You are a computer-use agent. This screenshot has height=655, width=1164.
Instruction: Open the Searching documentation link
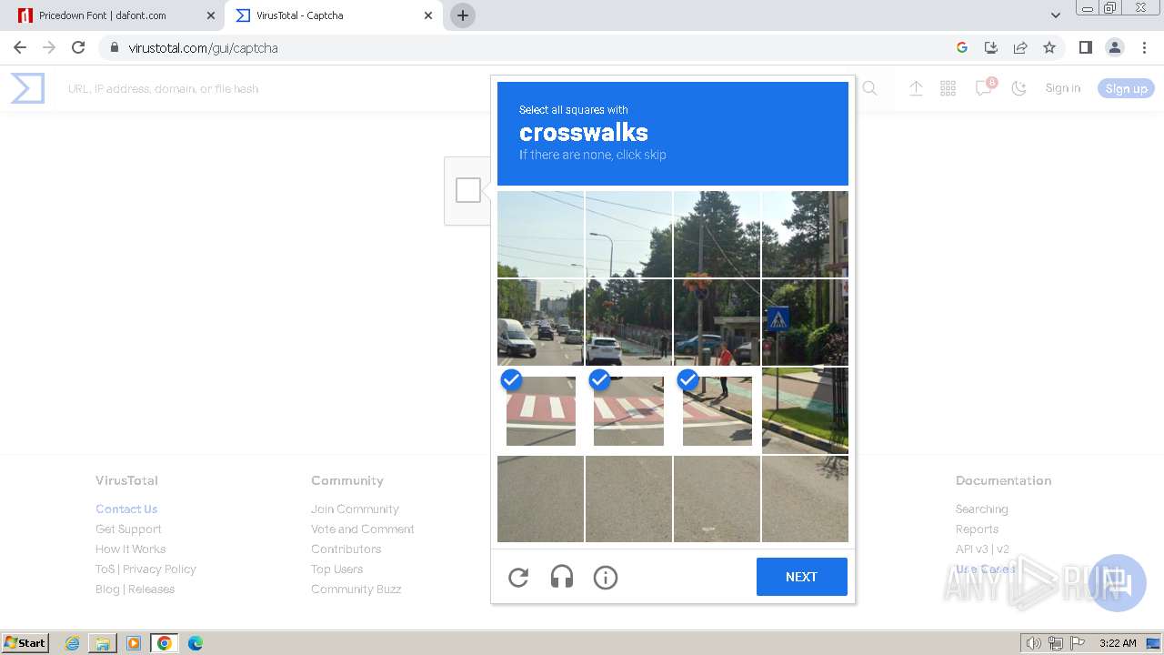tap(982, 509)
